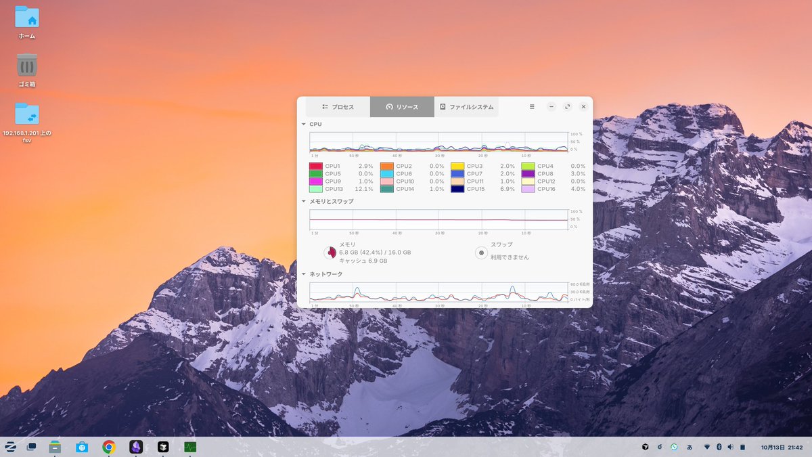
Task: Click the キャッシュ 6.9 GB text
Action: pos(363,261)
